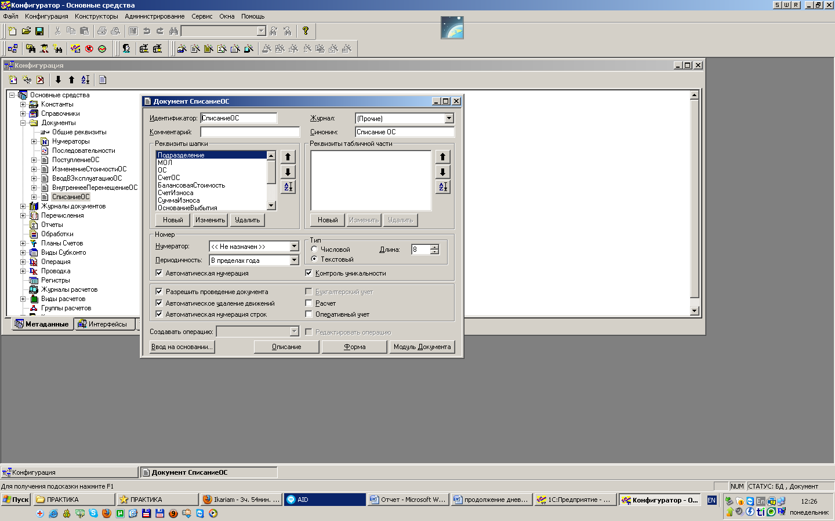835x521 pixels.
Task: Enable the Расчет checkbox
Action: point(308,303)
